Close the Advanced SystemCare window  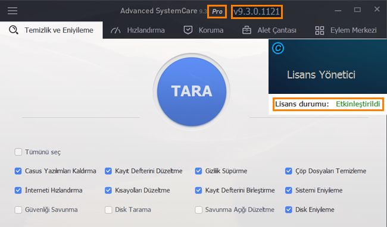point(377,10)
